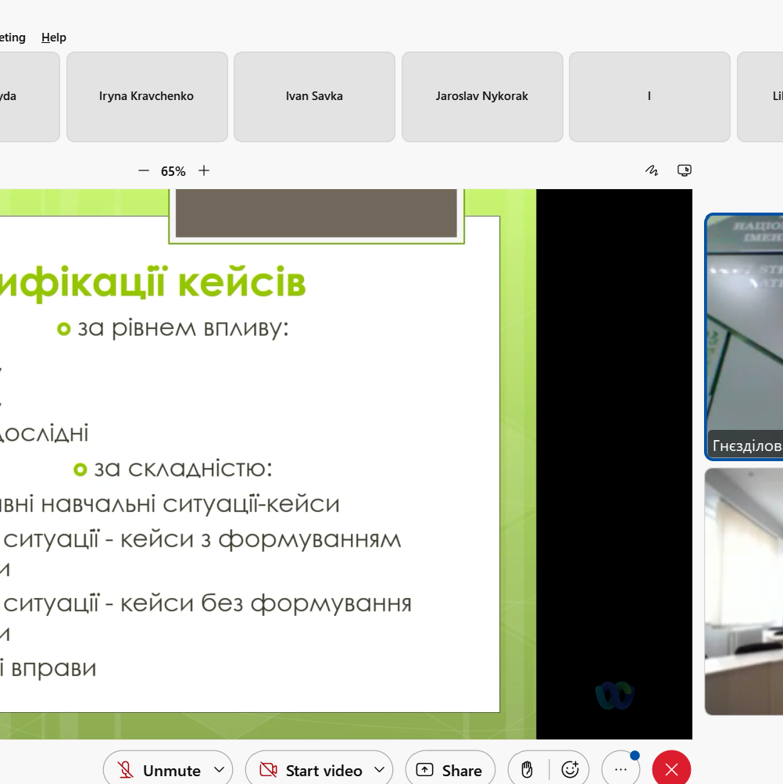Zoom out shared content with minus icon

(143, 170)
